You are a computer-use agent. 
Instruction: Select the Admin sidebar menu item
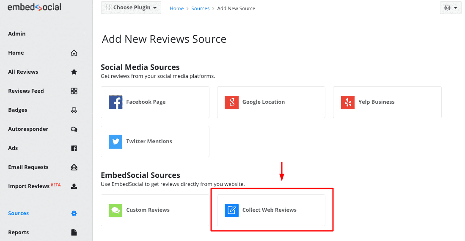click(x=17, y=33)
